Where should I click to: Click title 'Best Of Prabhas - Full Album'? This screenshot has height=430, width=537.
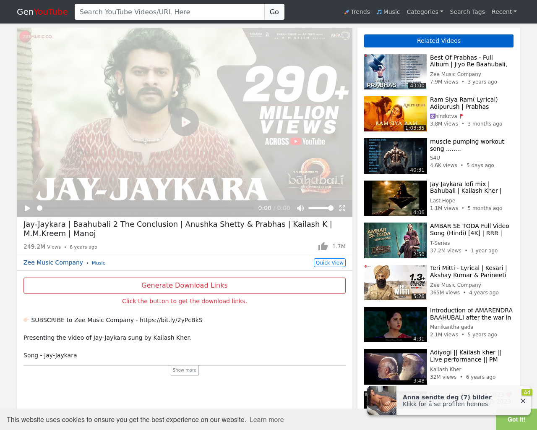coord(469,61)
